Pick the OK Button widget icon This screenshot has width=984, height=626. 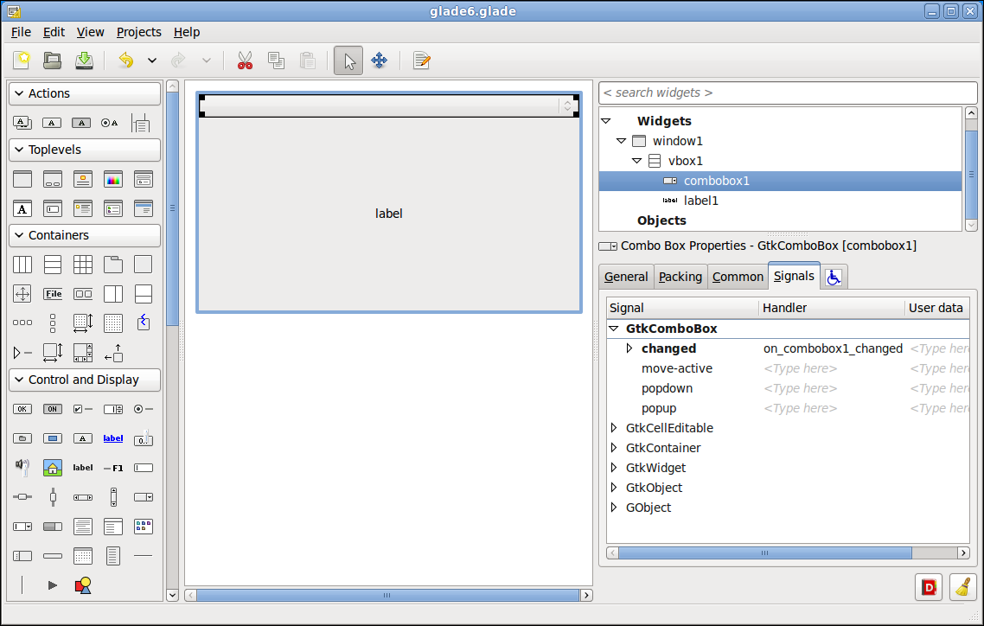click(22, 409)
